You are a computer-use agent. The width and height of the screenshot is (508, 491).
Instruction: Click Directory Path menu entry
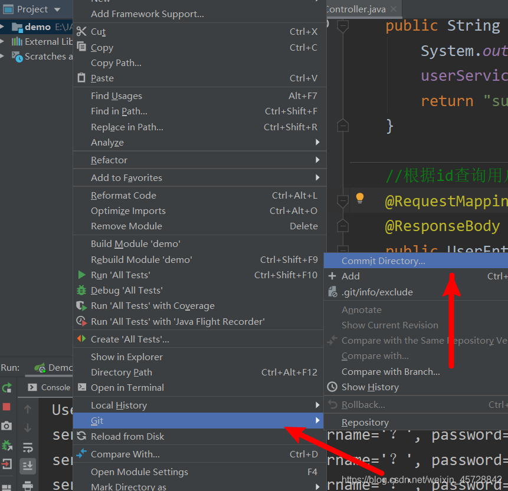199,372
